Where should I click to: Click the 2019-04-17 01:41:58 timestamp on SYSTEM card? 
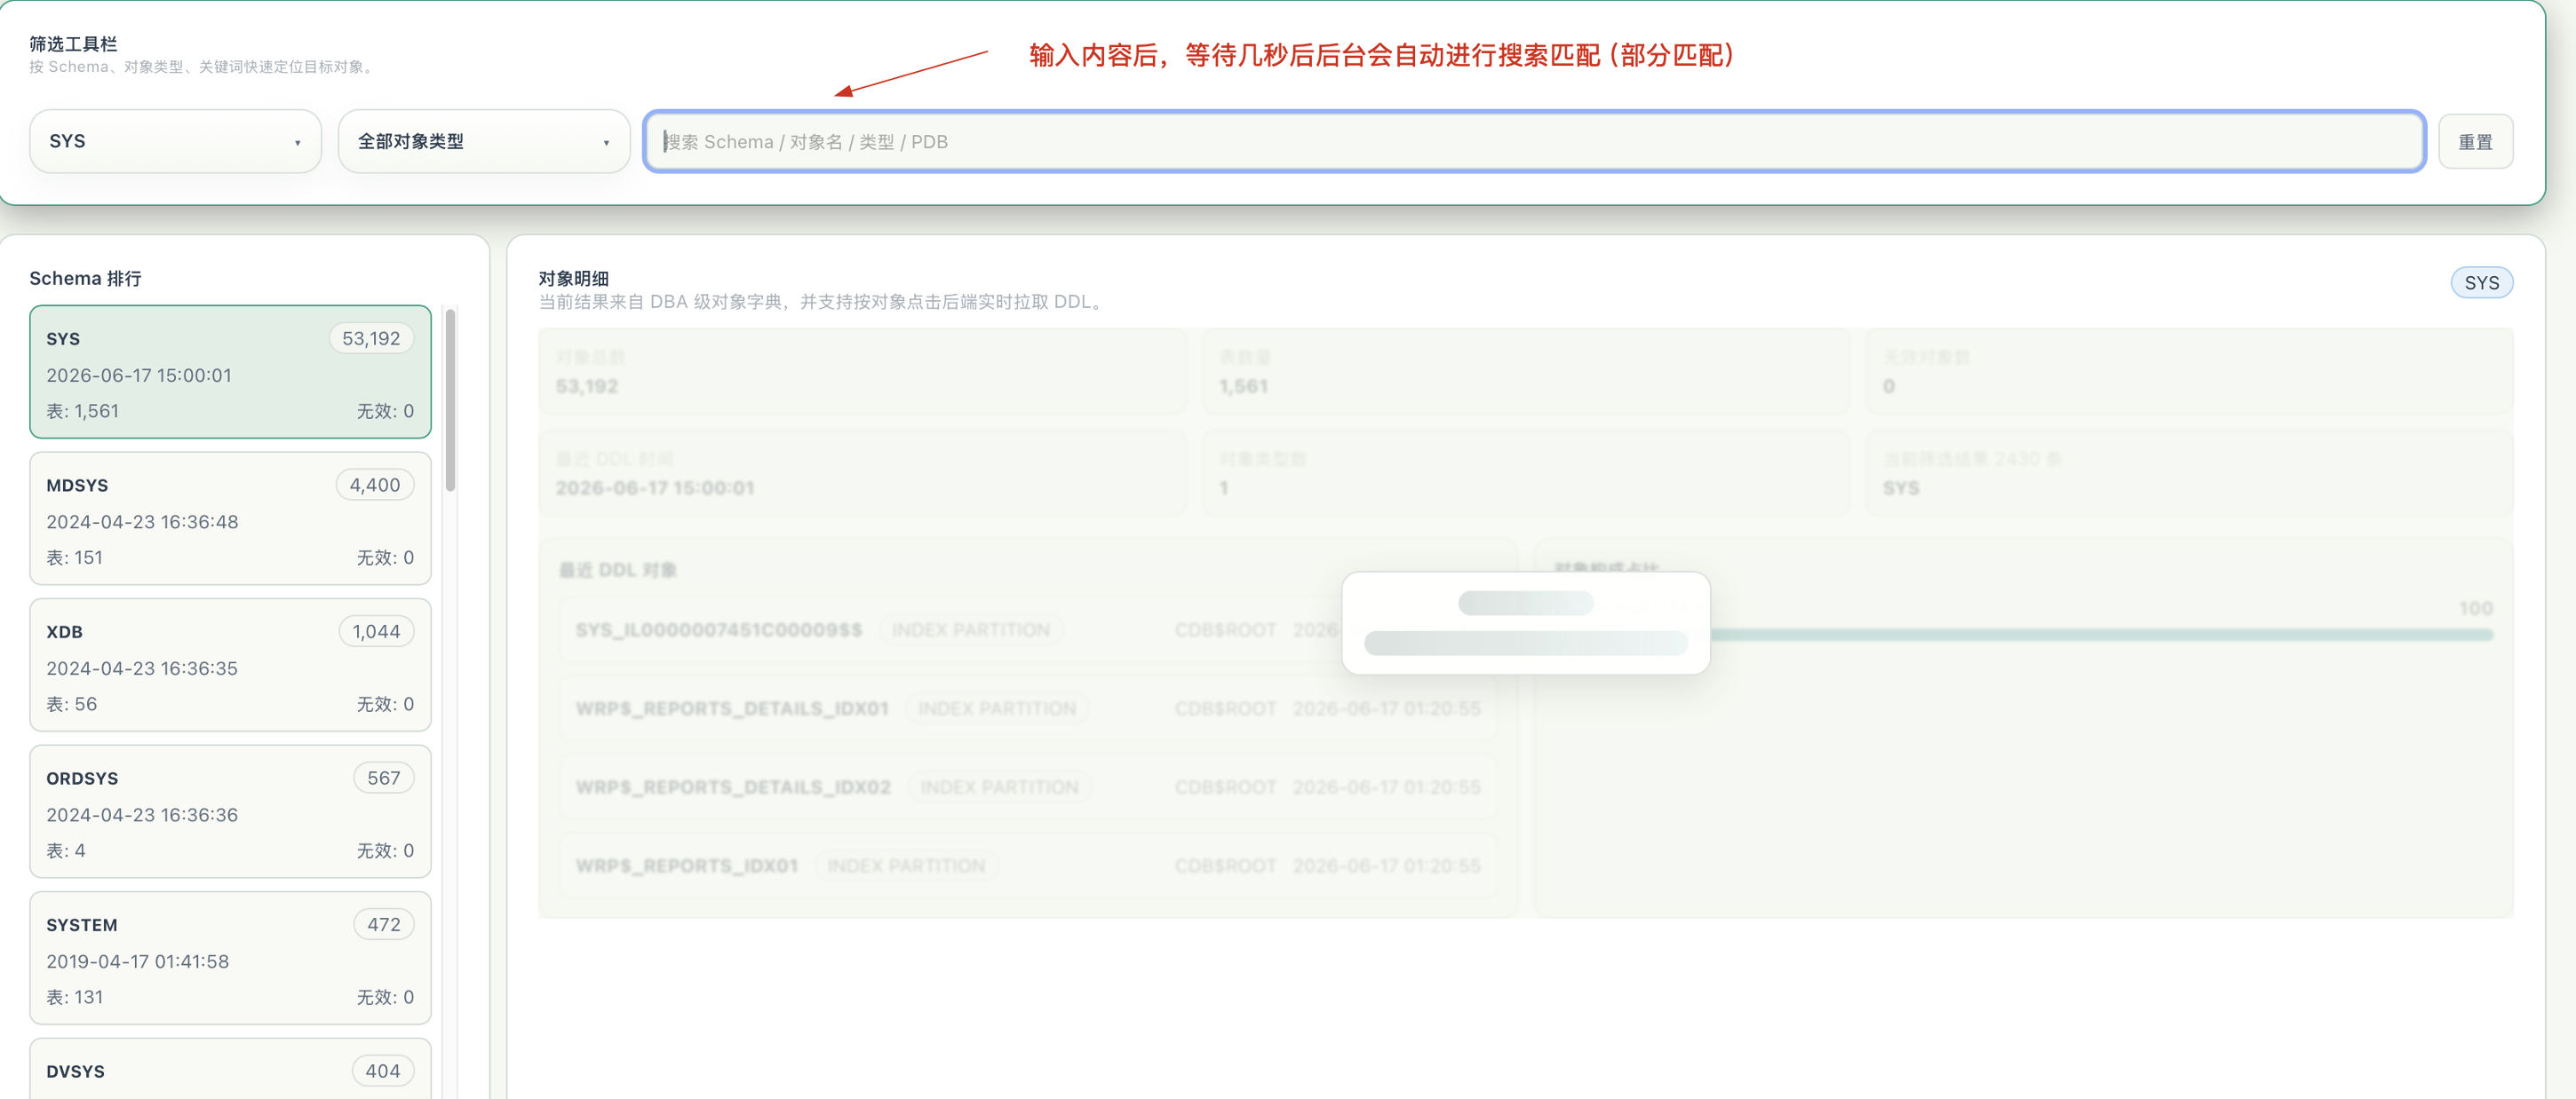(x=137, y=962)
